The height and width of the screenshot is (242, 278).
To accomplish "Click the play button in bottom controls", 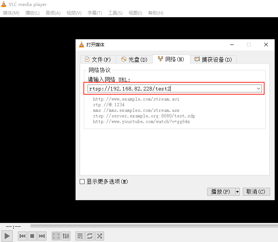I will (7, 236).
